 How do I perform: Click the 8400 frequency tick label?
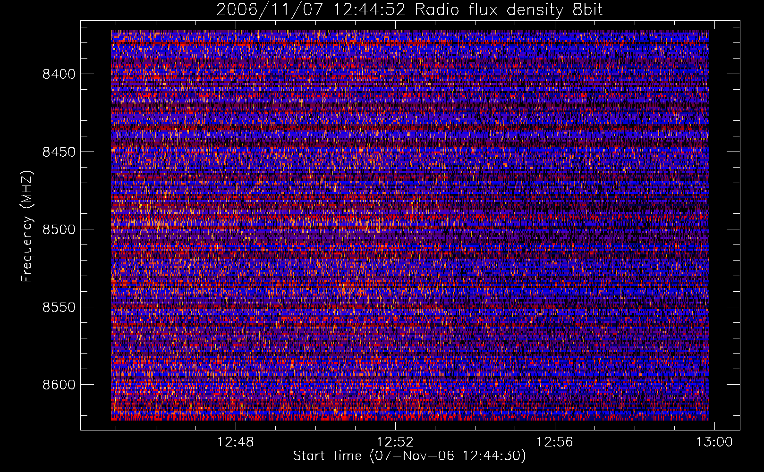[x=59, y=74]
